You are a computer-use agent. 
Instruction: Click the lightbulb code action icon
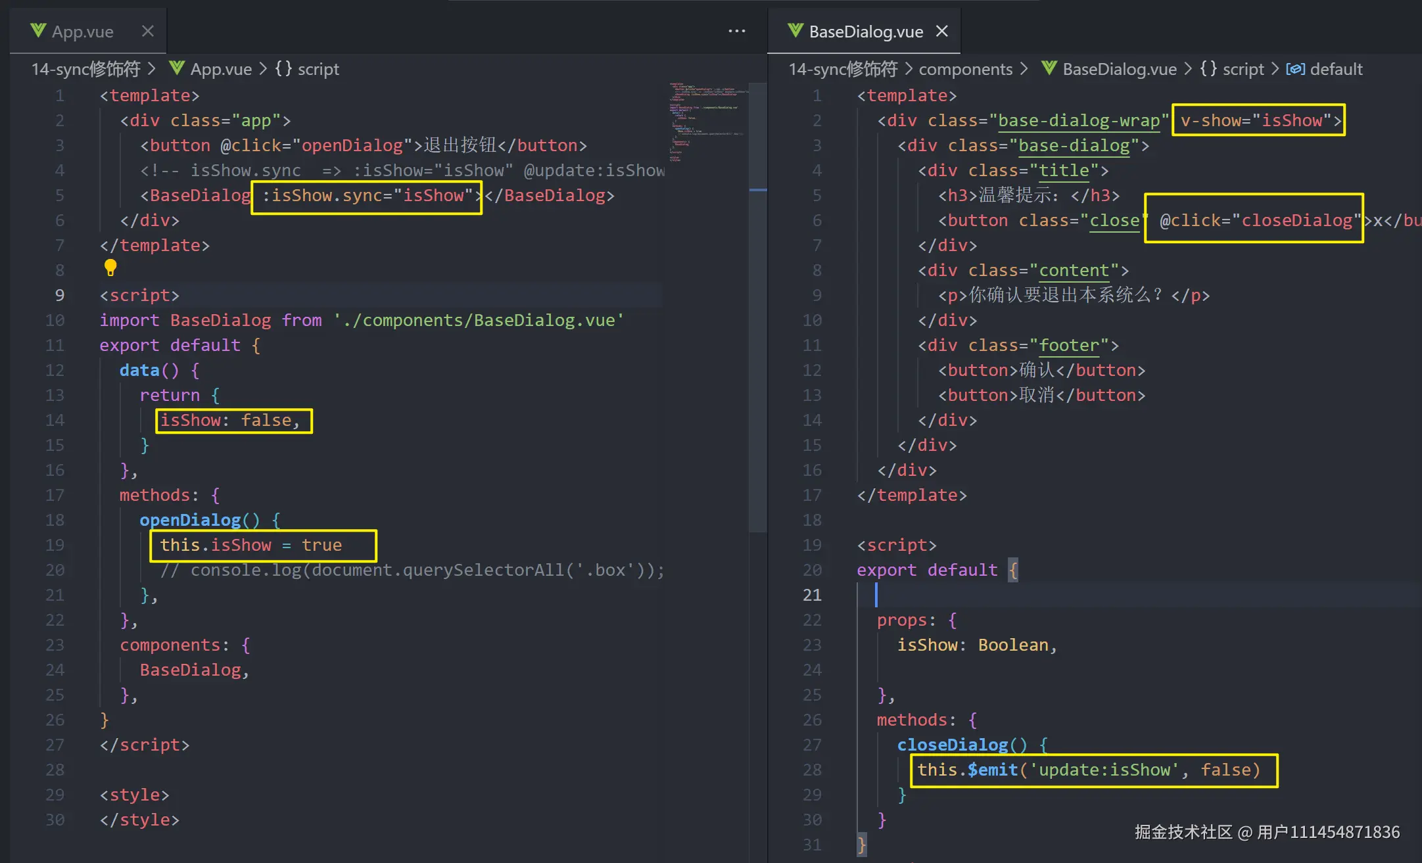point(110,267)
